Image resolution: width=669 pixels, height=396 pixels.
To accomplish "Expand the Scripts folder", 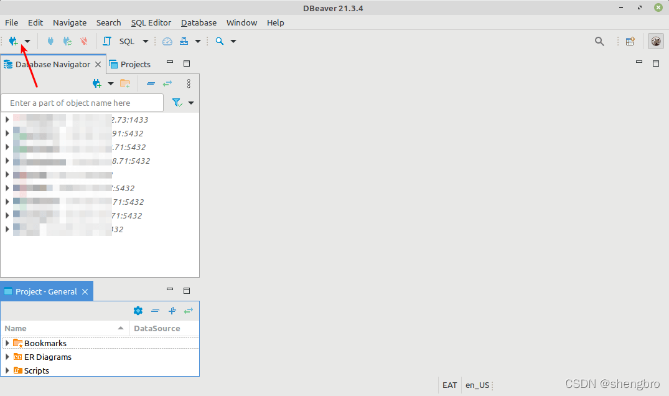I will [x=7, y=370].
